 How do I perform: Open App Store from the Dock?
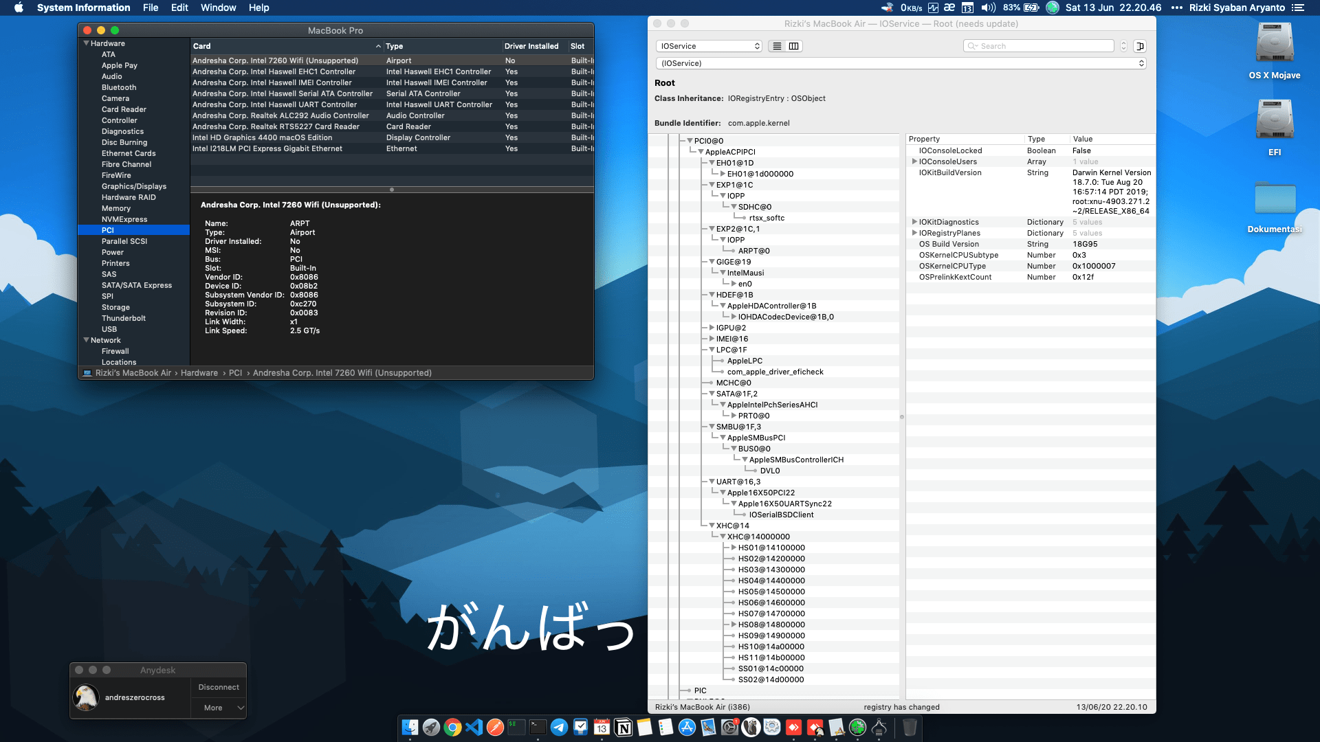[687, 727]
